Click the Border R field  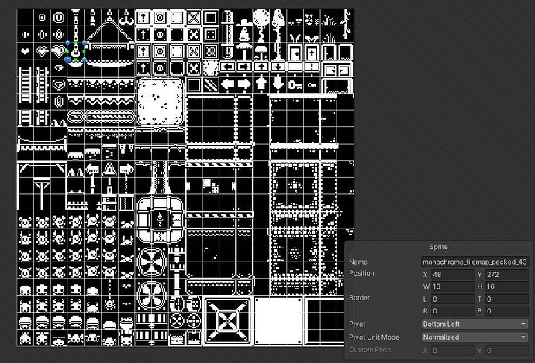(x=453, y=311)
